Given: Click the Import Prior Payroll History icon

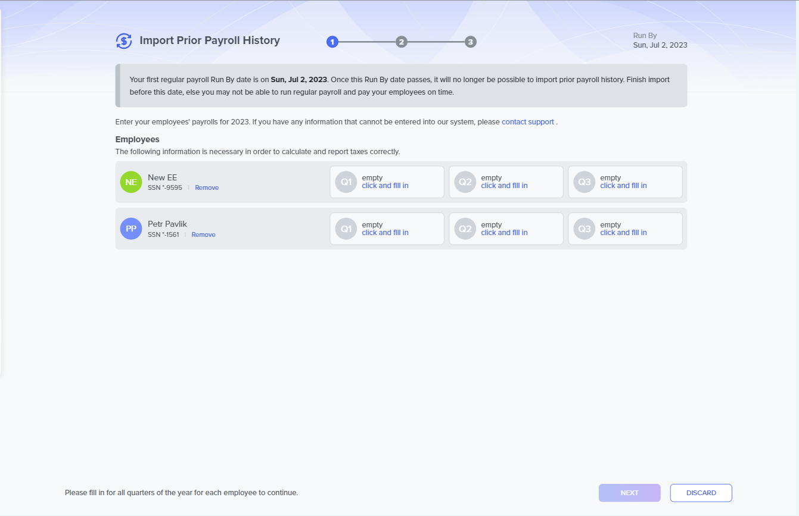Looking at the screenshot, I should click(x=124, y=41).
